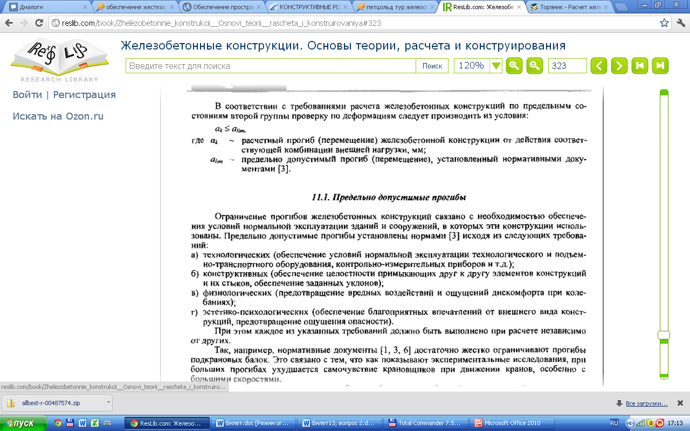
Task: Close the Диалоги tab
Action: pyautogui.click(x=85, y=8)
